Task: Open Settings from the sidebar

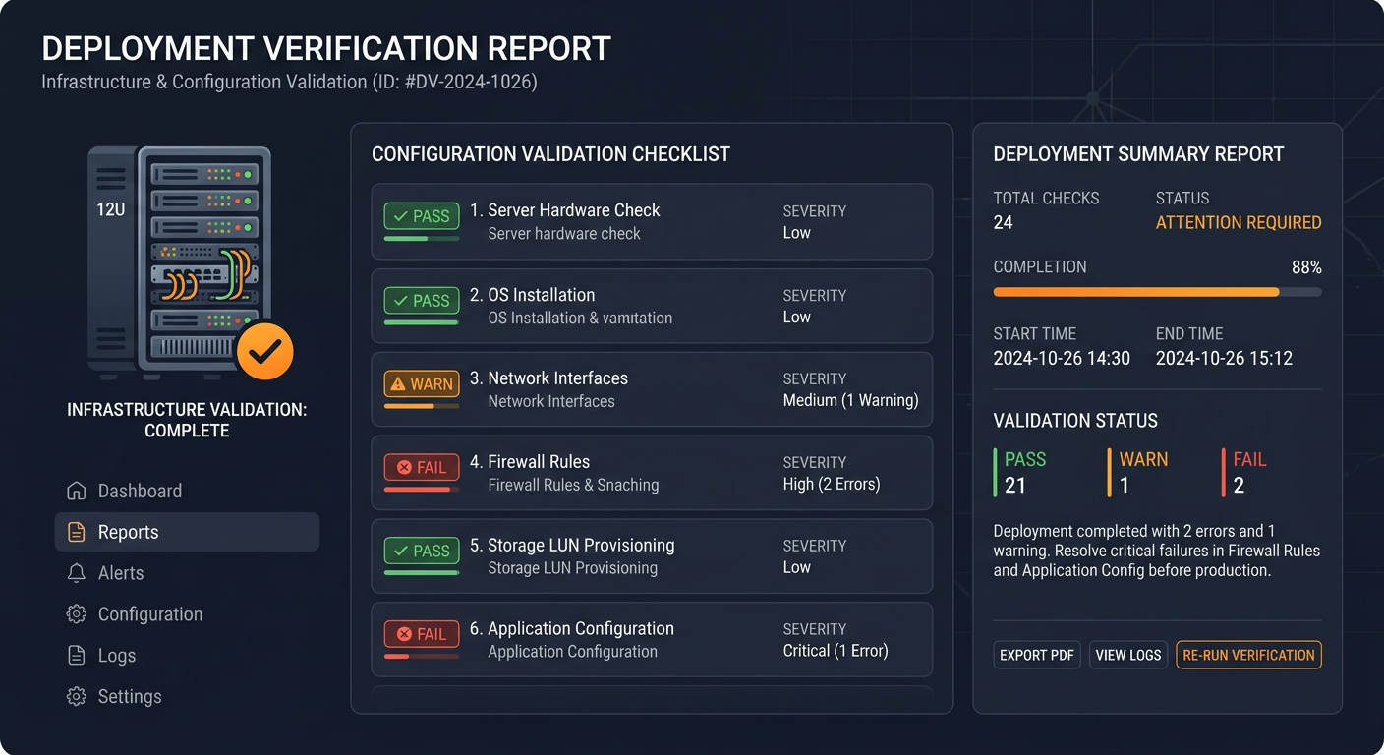Action: (x=187, y=697)
